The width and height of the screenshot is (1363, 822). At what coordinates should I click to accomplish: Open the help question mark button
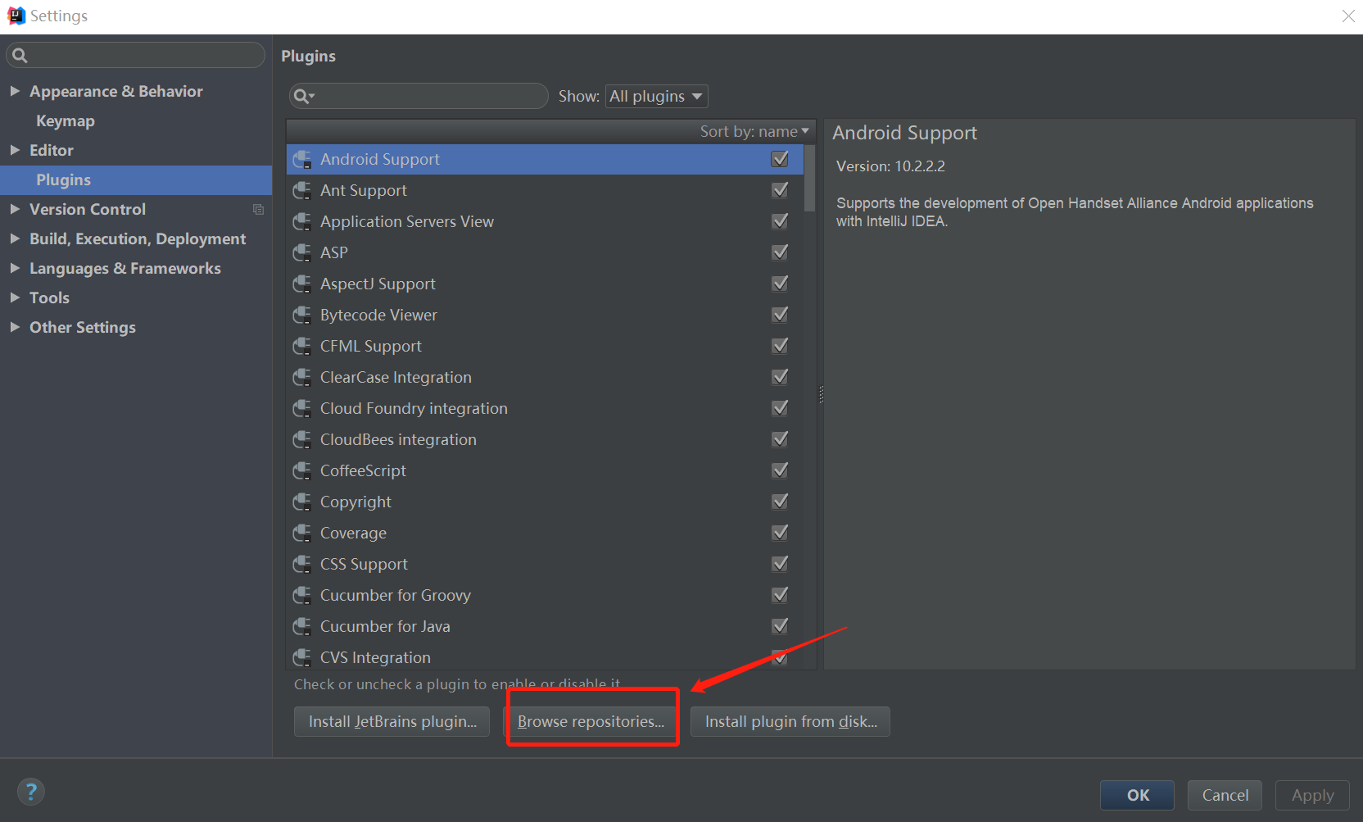click(31, 792)
